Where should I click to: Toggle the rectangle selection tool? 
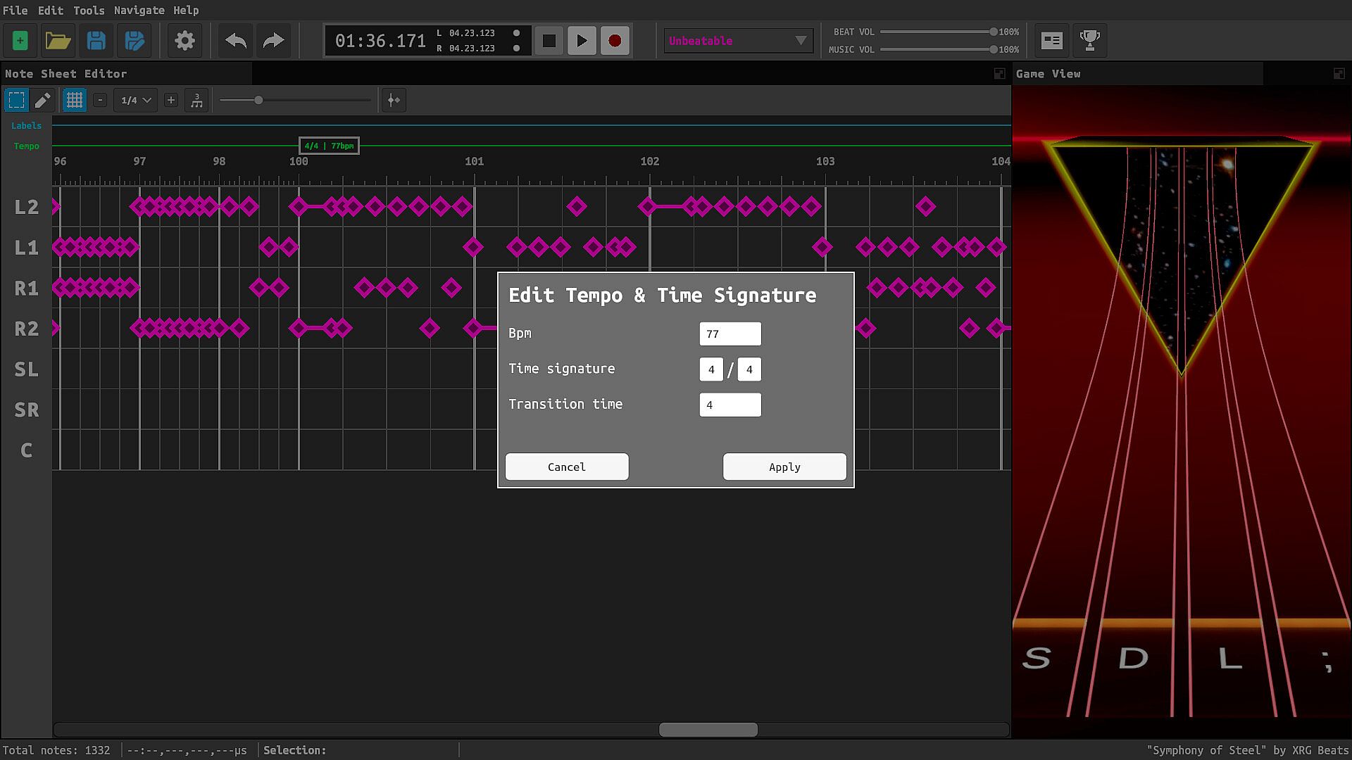pos(16,101)
